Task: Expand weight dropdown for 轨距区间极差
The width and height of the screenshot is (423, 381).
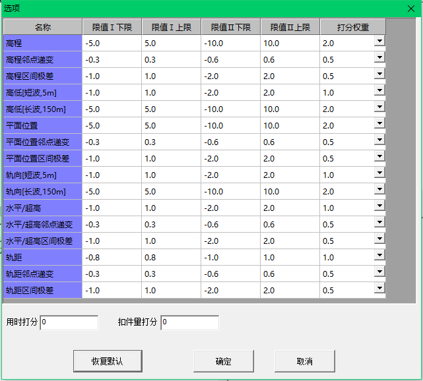Action: pyautogui.click(x=379, y=288)
